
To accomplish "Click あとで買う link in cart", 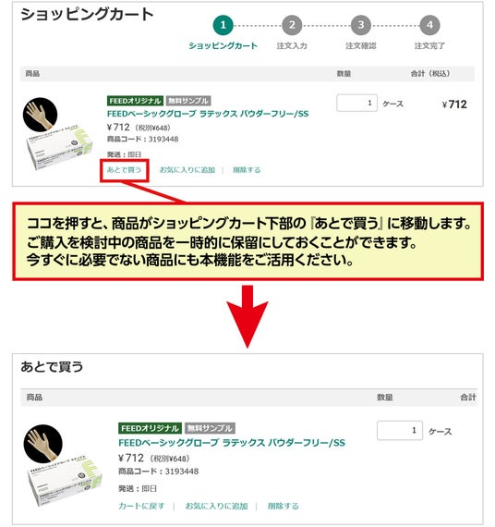I will coord(125,170).
